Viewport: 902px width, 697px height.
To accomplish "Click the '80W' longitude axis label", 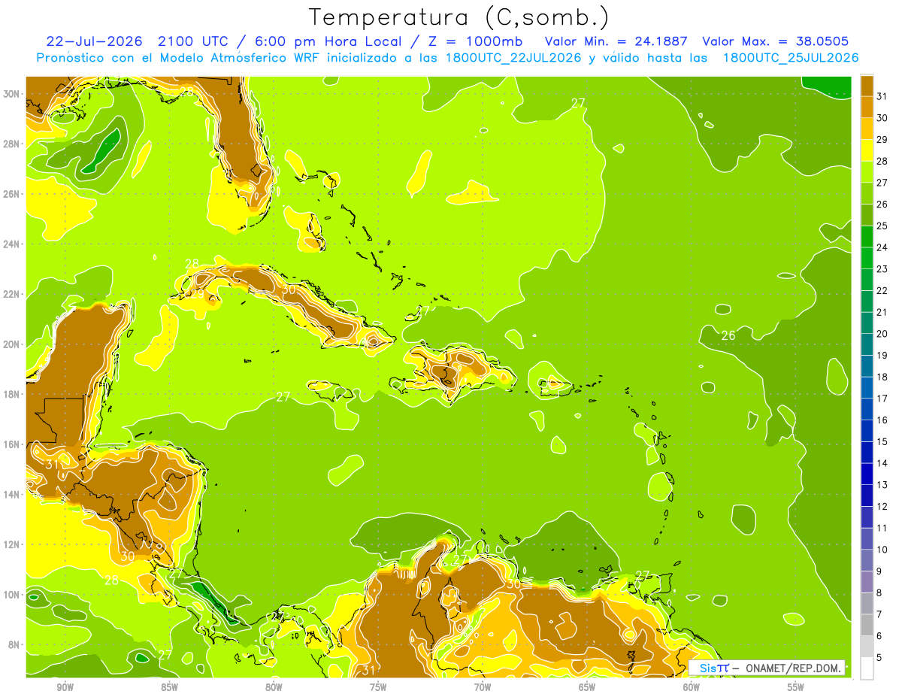I will pyautogui.click(x=274, y=687).
